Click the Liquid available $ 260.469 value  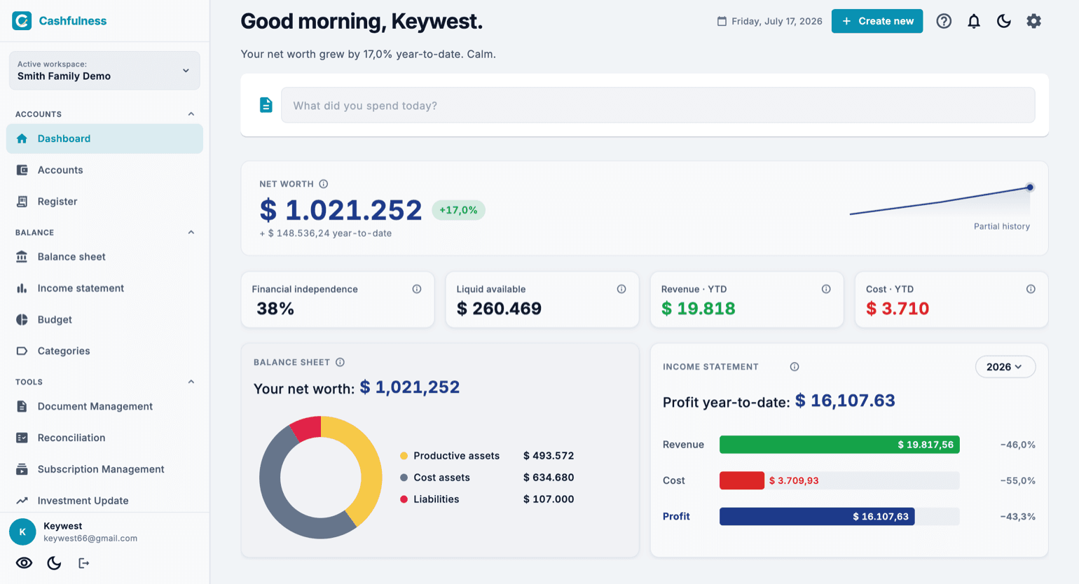pyautogui.click(x=499, y=309)
